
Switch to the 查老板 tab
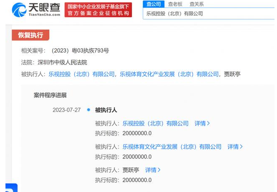pyautogui.click(x=175, y=4)
